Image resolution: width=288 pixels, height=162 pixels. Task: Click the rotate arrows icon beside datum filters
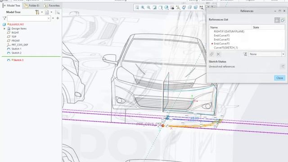tap(184, 8)
